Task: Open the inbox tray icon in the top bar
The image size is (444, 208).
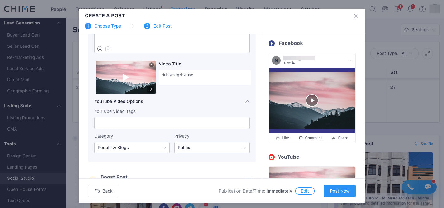Action: [385, 9]
